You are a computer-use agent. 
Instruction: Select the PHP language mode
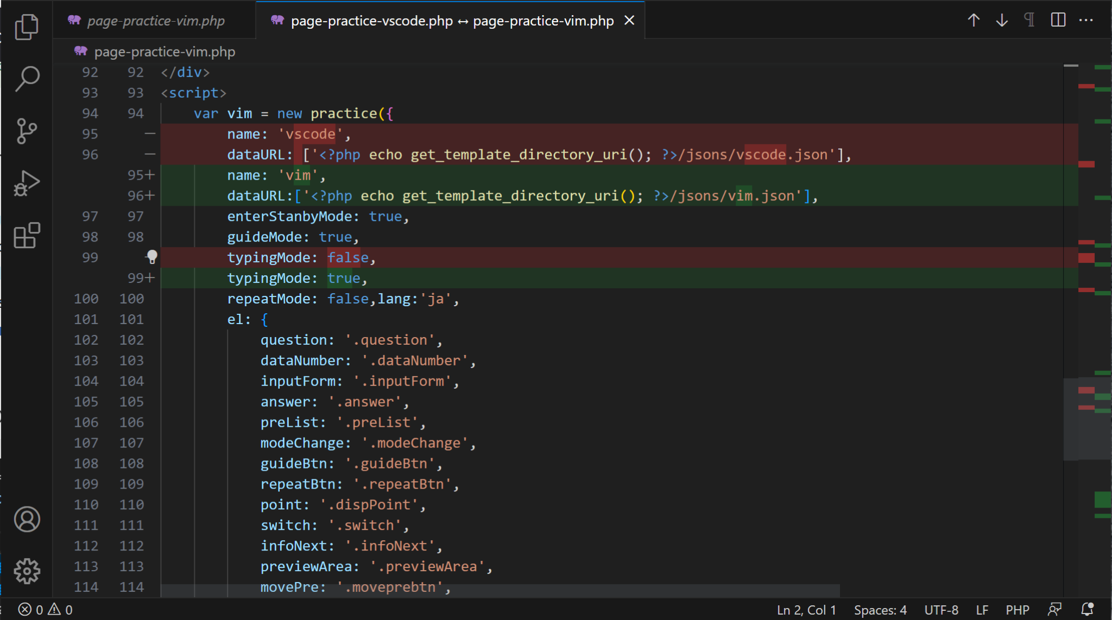point(1017,610)
